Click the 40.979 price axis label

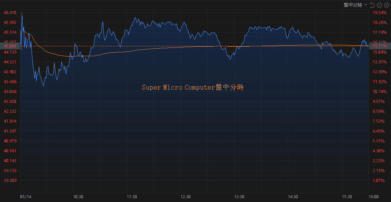point(10,141)
